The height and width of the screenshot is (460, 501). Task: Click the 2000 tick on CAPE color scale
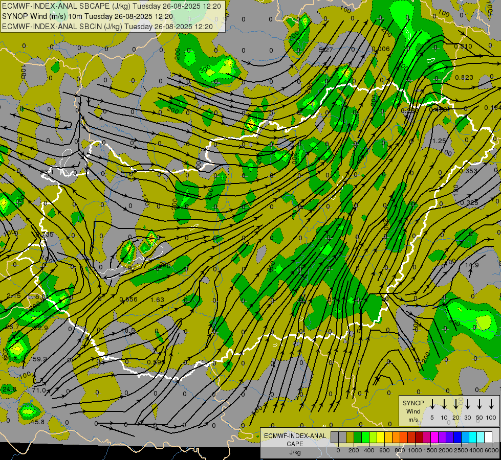coord(446,450)
